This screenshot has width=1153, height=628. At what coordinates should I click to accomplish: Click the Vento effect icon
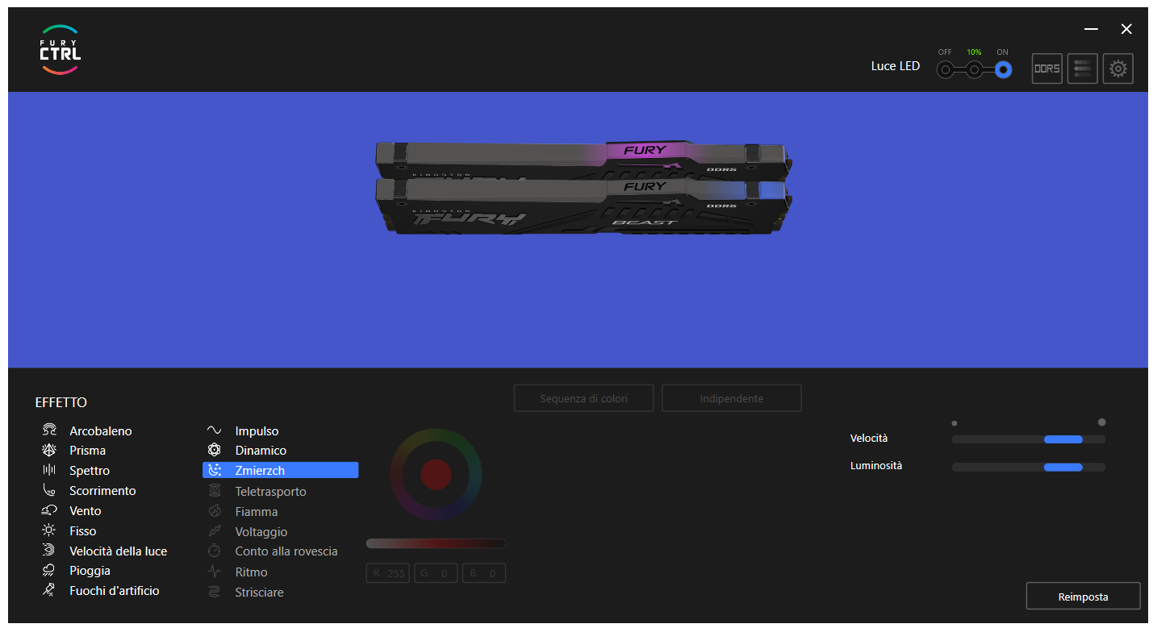click(x=49, y=510)
